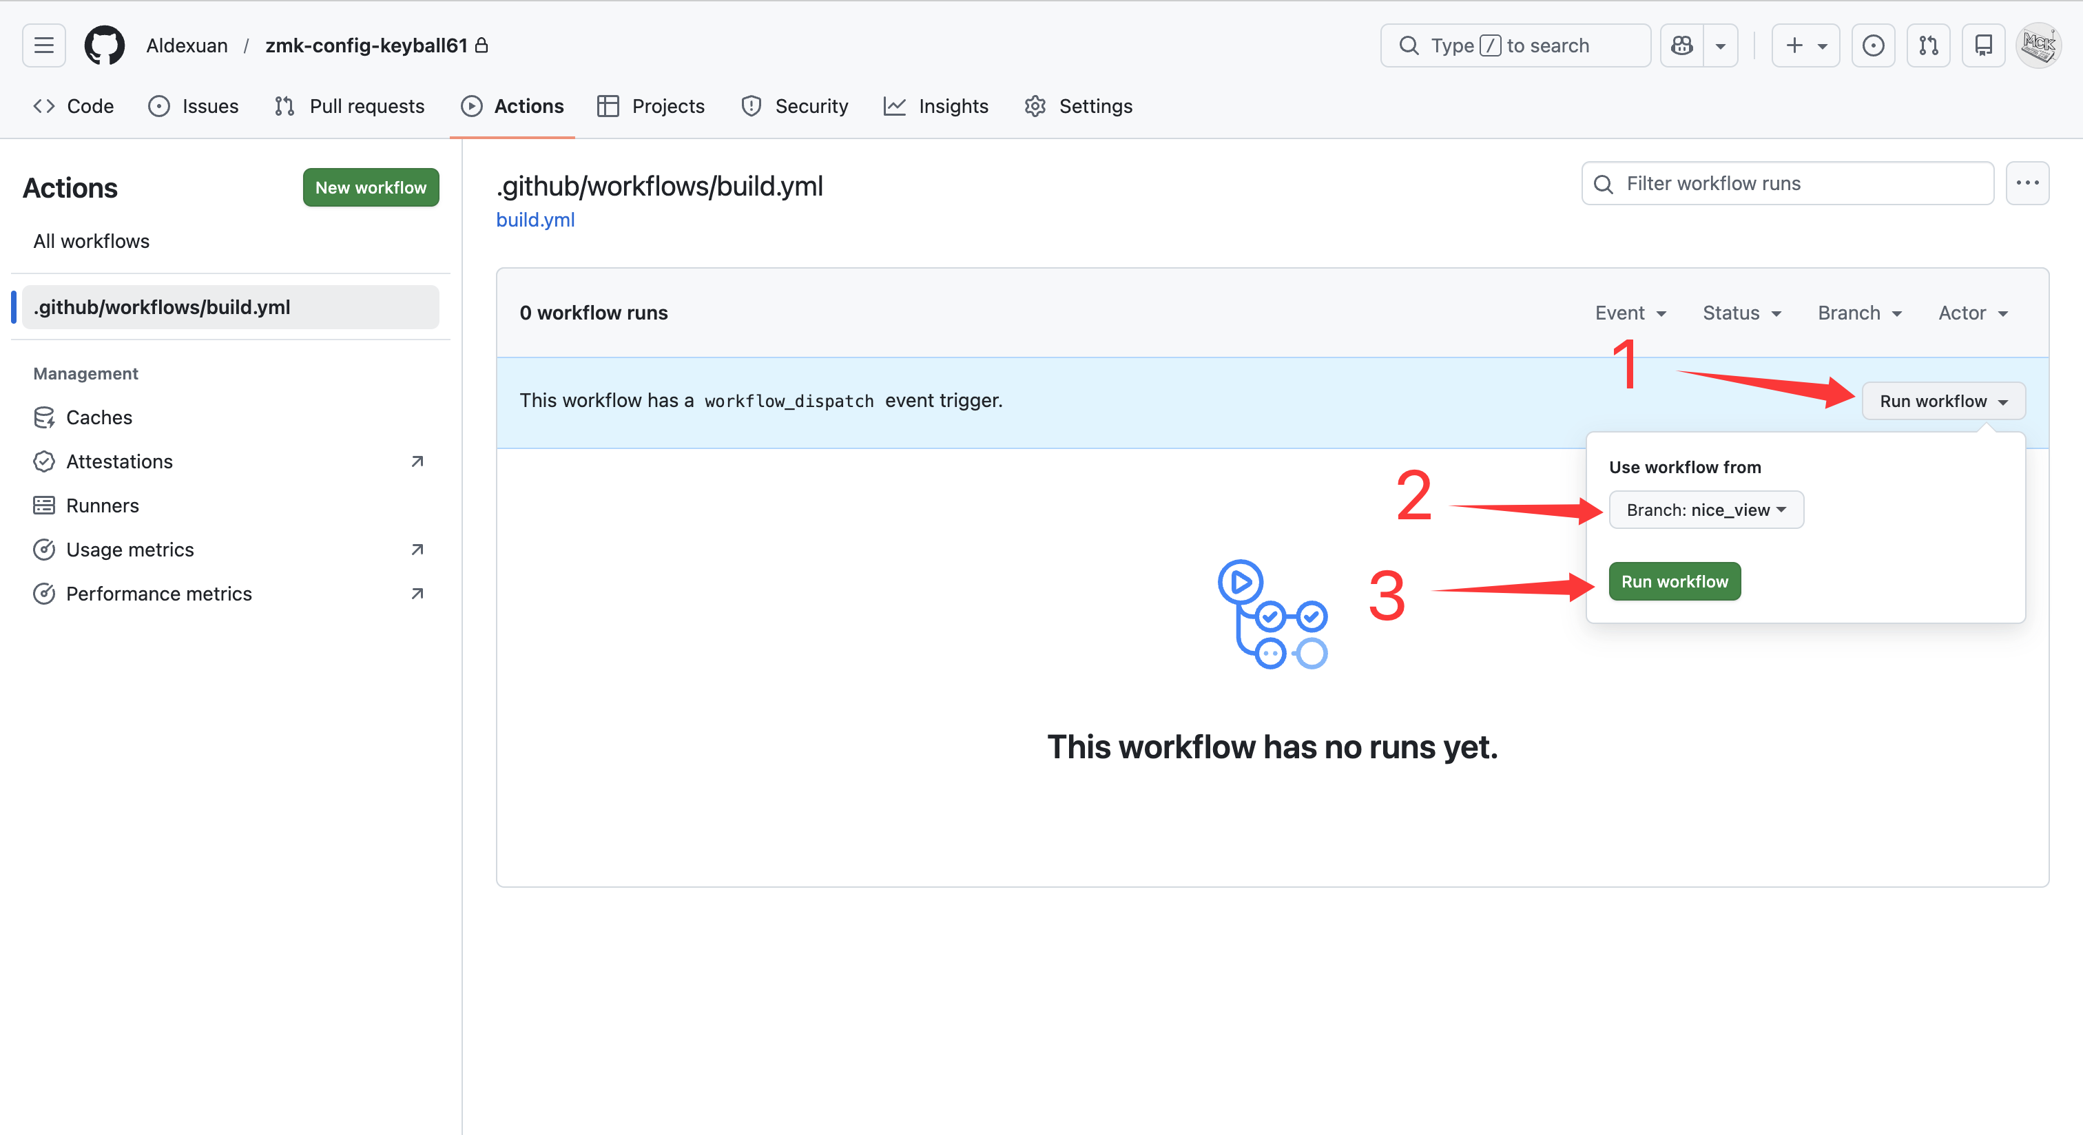This screenshot has width=2083, height=1135.
Task: Click the GitHub logo home icon
Action: pyautogui.click(x=104, y=45)
